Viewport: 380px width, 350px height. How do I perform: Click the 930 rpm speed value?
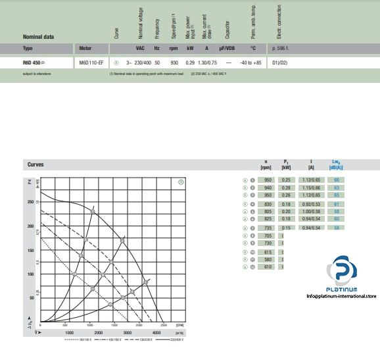[174, 63]
